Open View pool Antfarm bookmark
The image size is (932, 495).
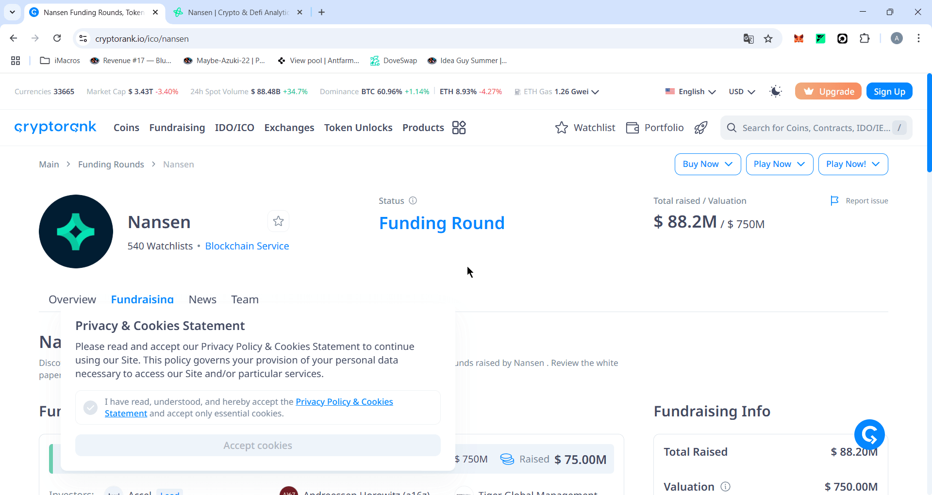tap(318, 61)
